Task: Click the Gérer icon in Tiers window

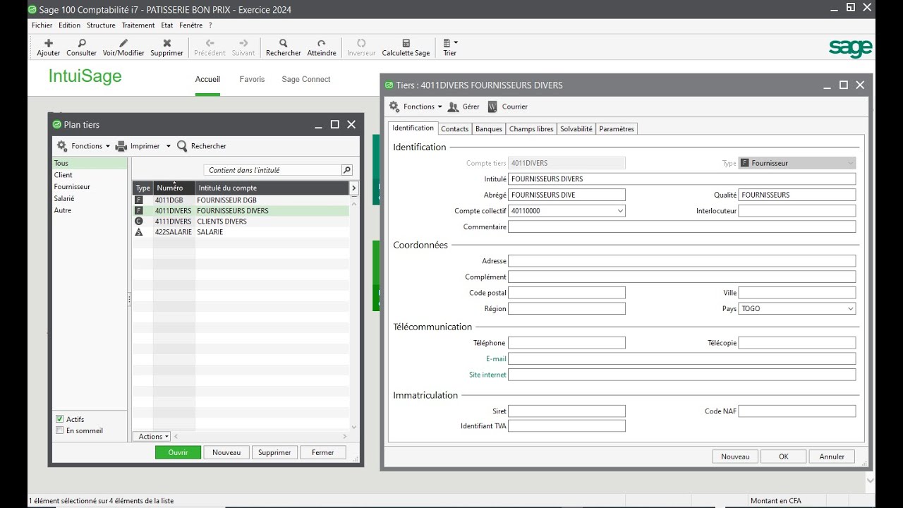Action: coord(454,107)
